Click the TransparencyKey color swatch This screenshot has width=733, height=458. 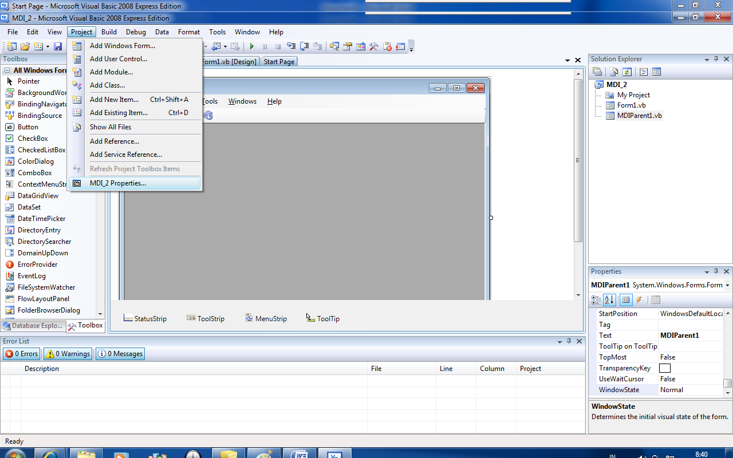pos(665,368)
